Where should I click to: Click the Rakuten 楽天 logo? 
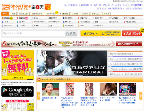click(37, 7)
